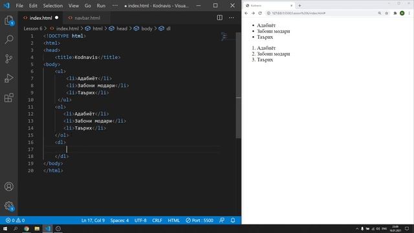The height and width of the screenshot is (233, 414).
Task: Change indentation via Spaces: 4
Action: 120,220
